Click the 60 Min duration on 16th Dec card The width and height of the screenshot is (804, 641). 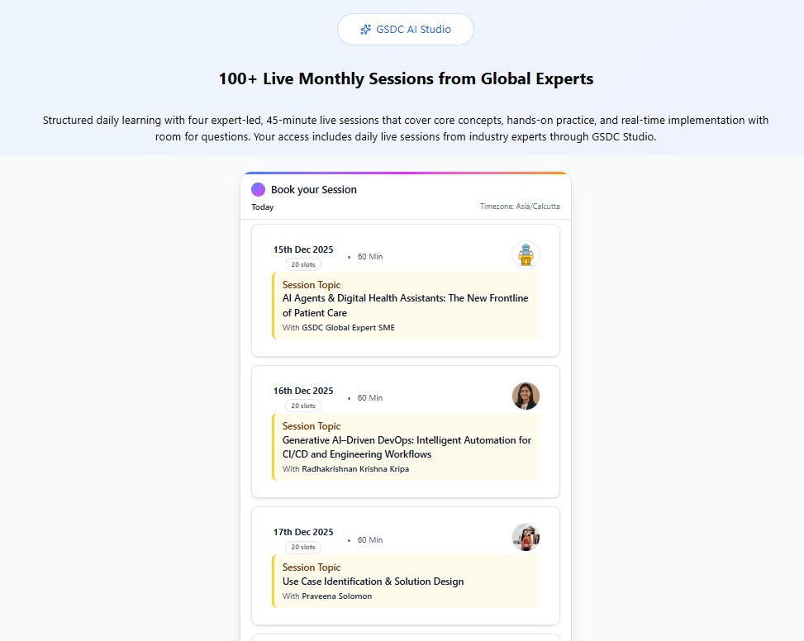pos(369,398)
